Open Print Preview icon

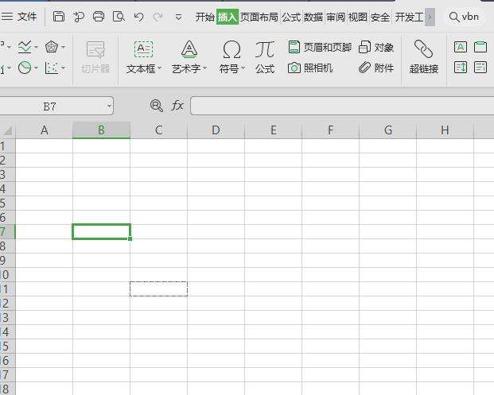(119, 17)
